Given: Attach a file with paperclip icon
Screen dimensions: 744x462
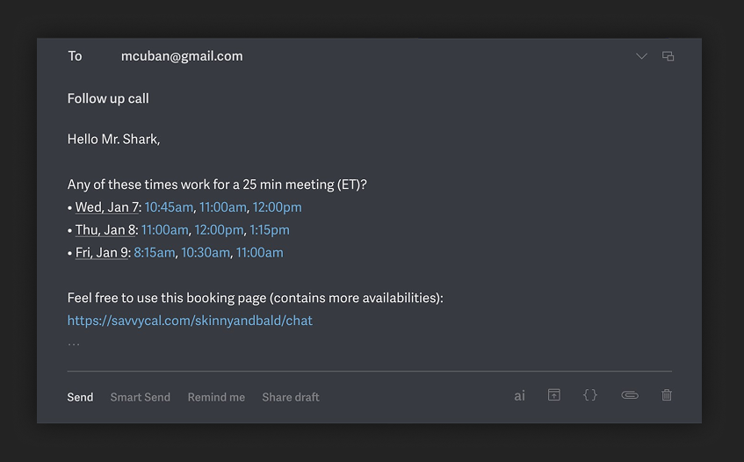Looking at the screenshot, I should tap(630, 395).
